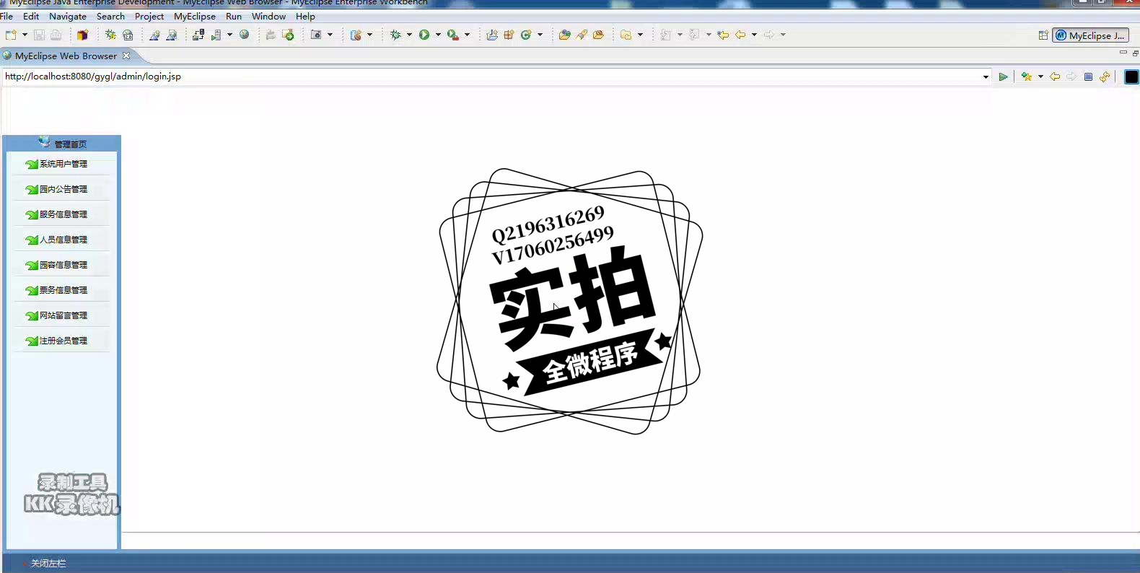Viewport: 1140px width, 573px height.
Task: Click the last edit location icon
Action: (x=723, y=35)
